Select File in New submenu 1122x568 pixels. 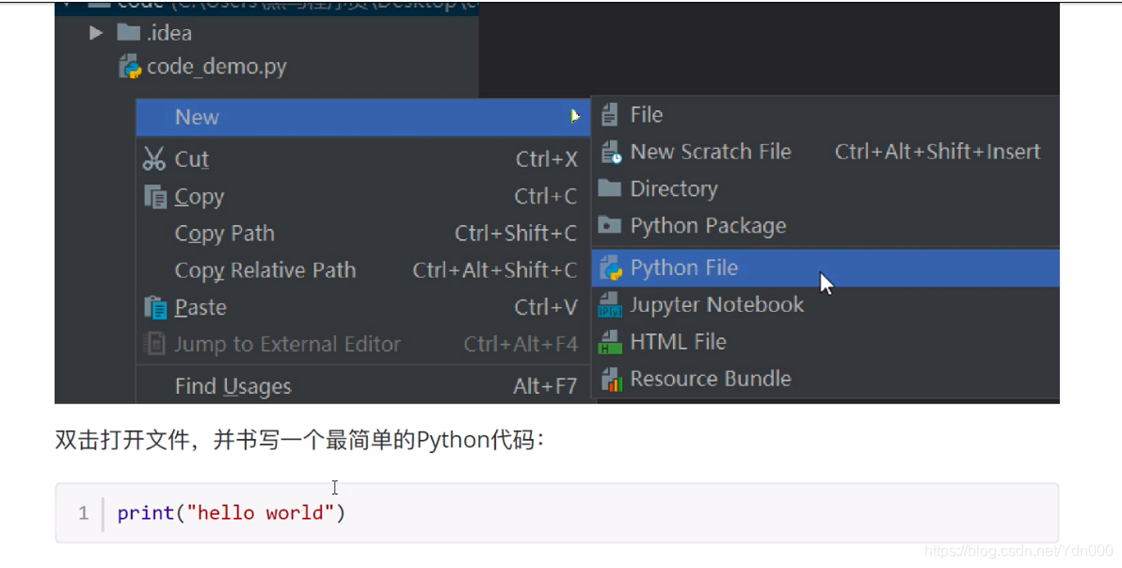pyautogui.click(x=825, y=115)
